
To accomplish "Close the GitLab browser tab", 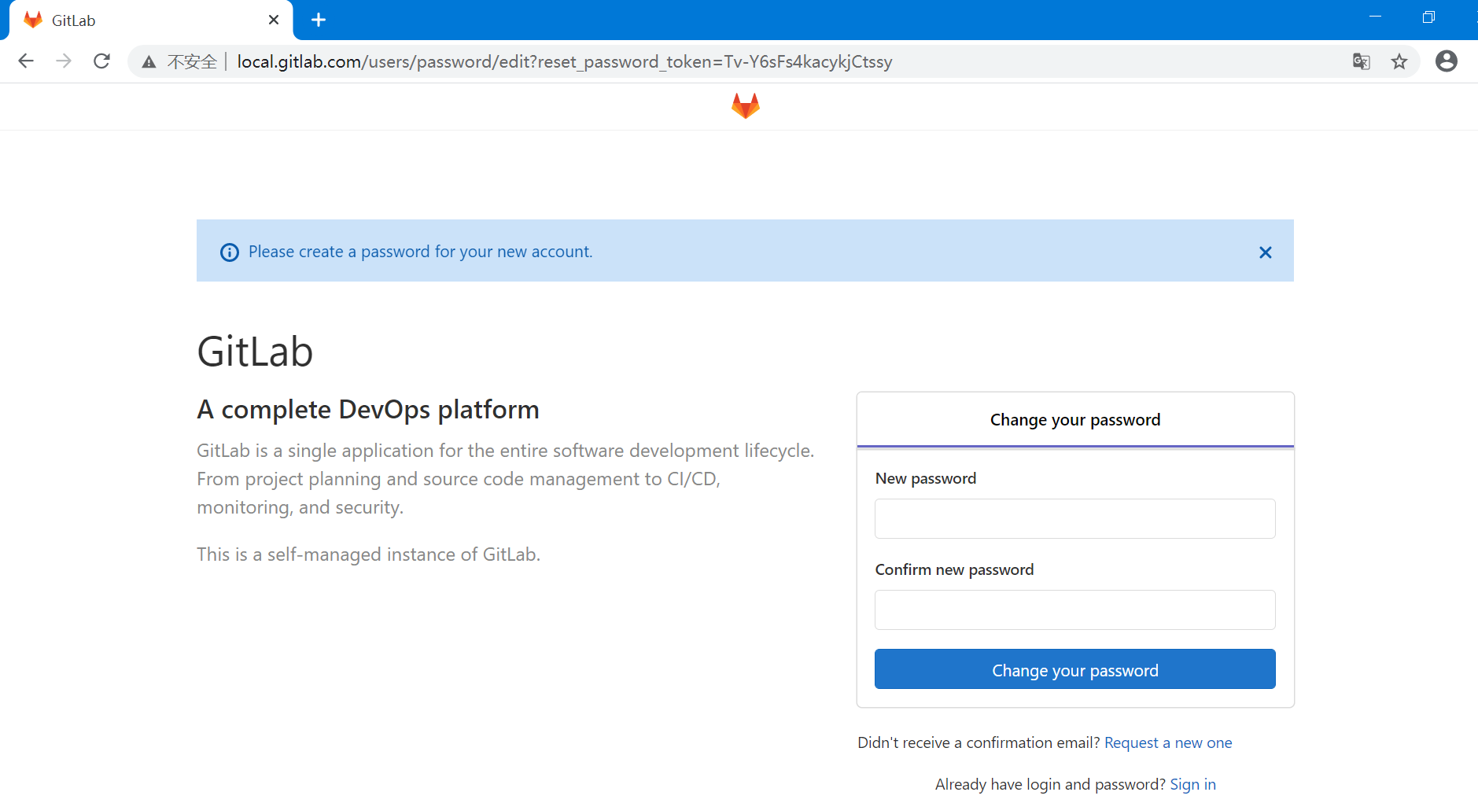I will [x=274, y=20].
